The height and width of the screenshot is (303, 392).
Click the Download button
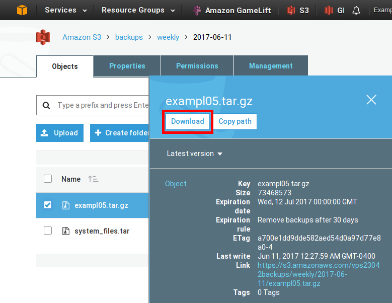pyautogui.click(x=188, y=122)
